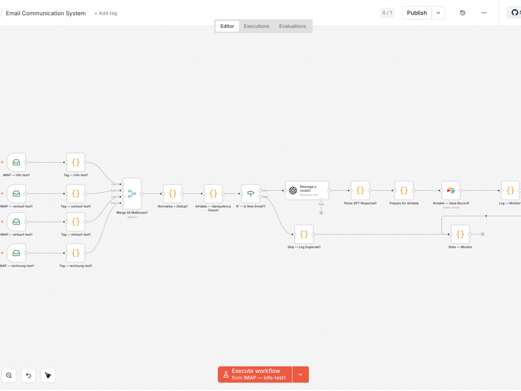Click the Merge All Mailboxes1 output connector
Image resolution: width=521 pixels, height=391 pixels.
[141, 193]
